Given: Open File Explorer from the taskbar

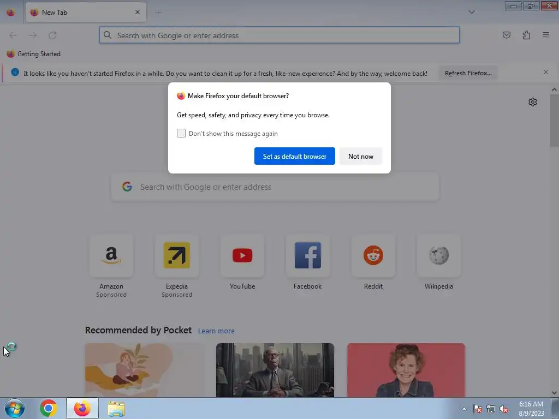Looking at the screenshot, I should click(x=116, y=409).
